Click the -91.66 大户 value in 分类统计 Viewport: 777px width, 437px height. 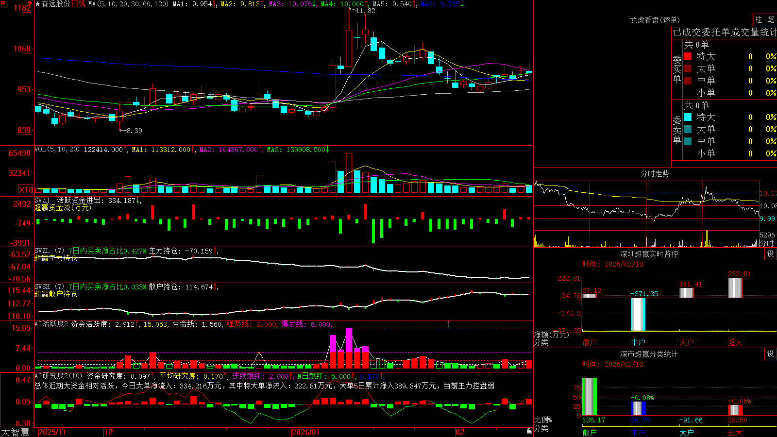[x=691, y=420]
